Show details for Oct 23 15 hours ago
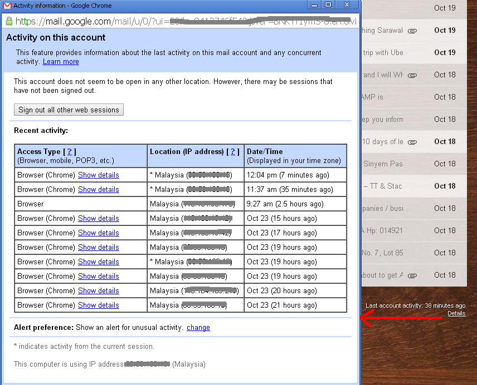The height and width of the screenshot is (385, 477). (x=99, y=218)
